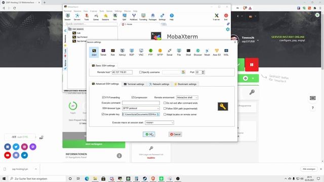
Task: Enable Specify username checkbox
Action: [x=140, y=72]
